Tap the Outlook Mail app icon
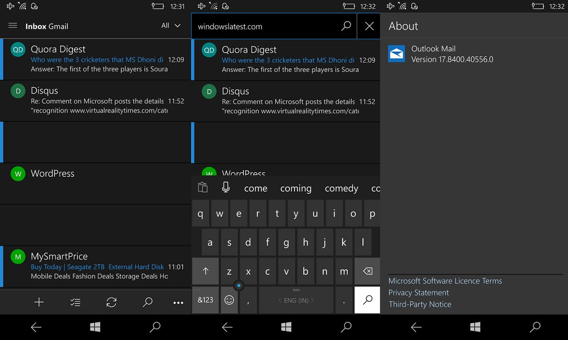The width and height of the screenshot is (568, 340). point(397,54)
